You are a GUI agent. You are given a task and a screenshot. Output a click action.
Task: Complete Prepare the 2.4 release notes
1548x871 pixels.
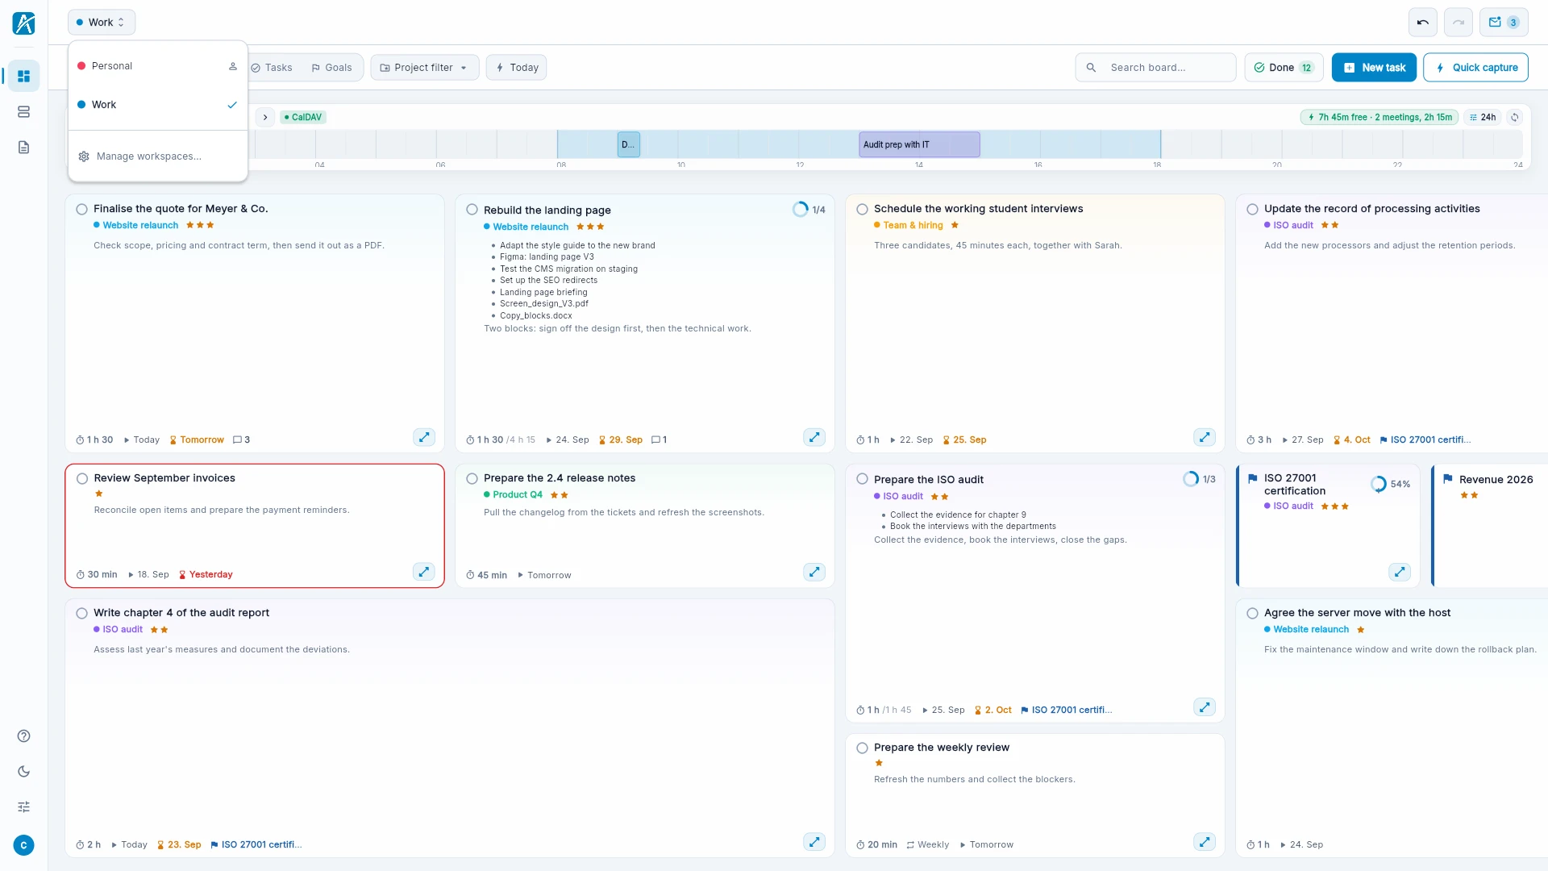(472, 478)
